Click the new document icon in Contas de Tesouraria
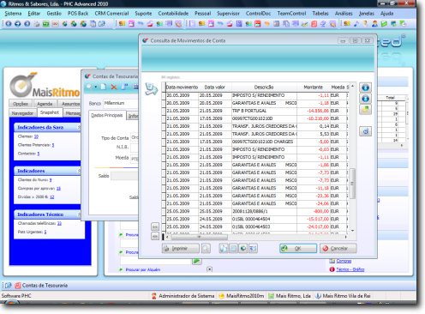 (x=104, y=87)
